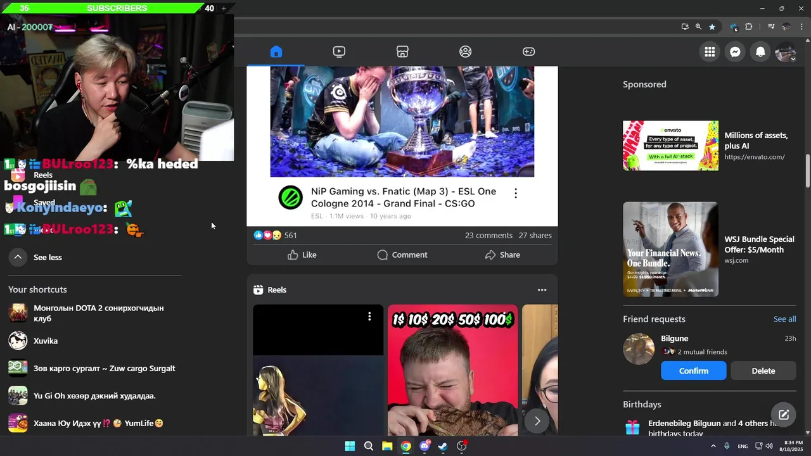This screenshot has height=456, width=811.
Task: Open the notifications bell
Action: click(x=760, y=52)
